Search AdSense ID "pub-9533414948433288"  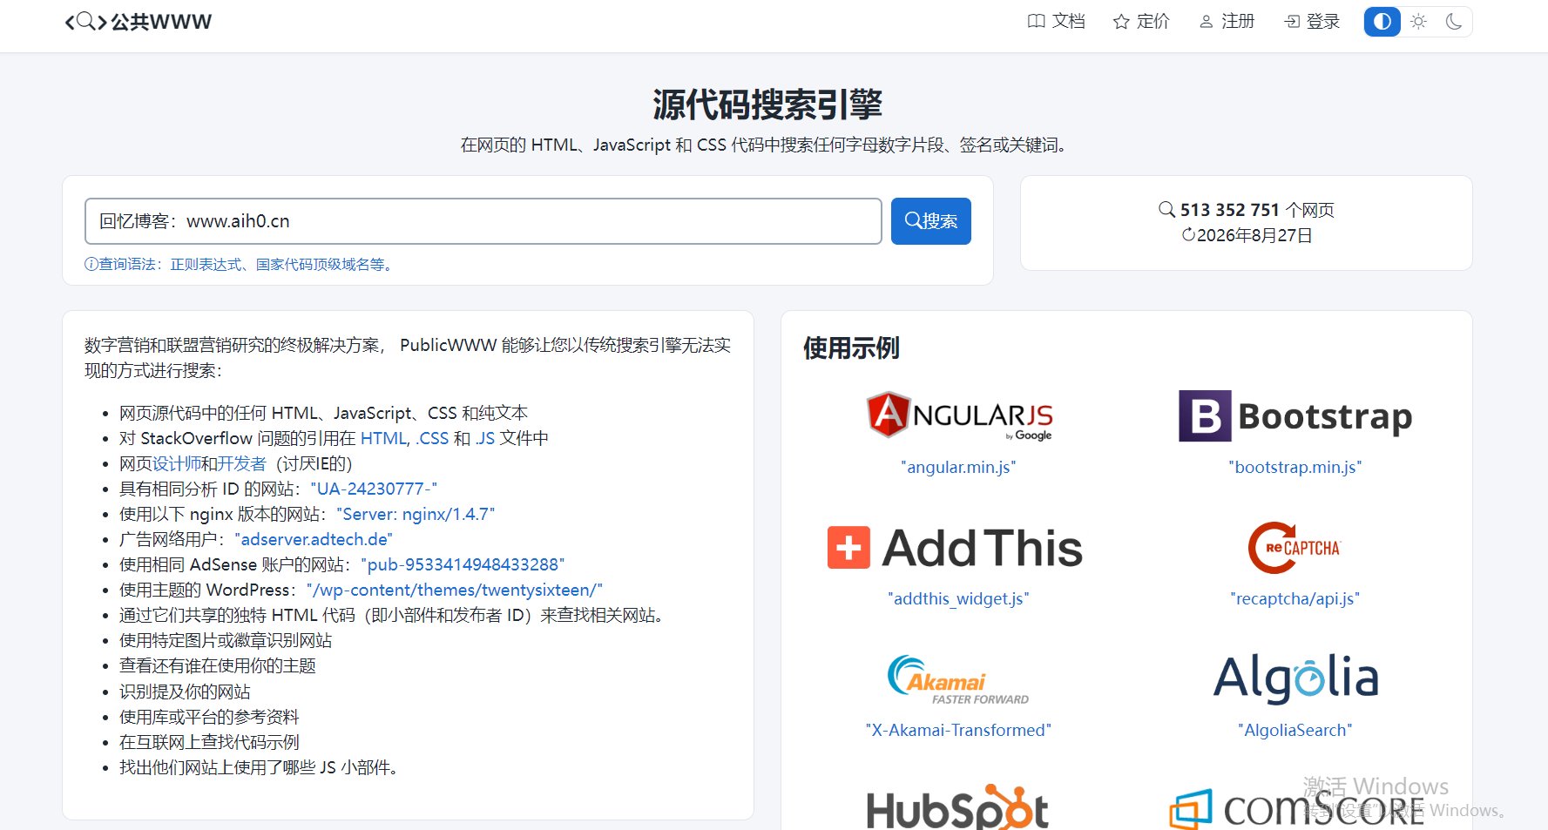(x=463, y=564)
